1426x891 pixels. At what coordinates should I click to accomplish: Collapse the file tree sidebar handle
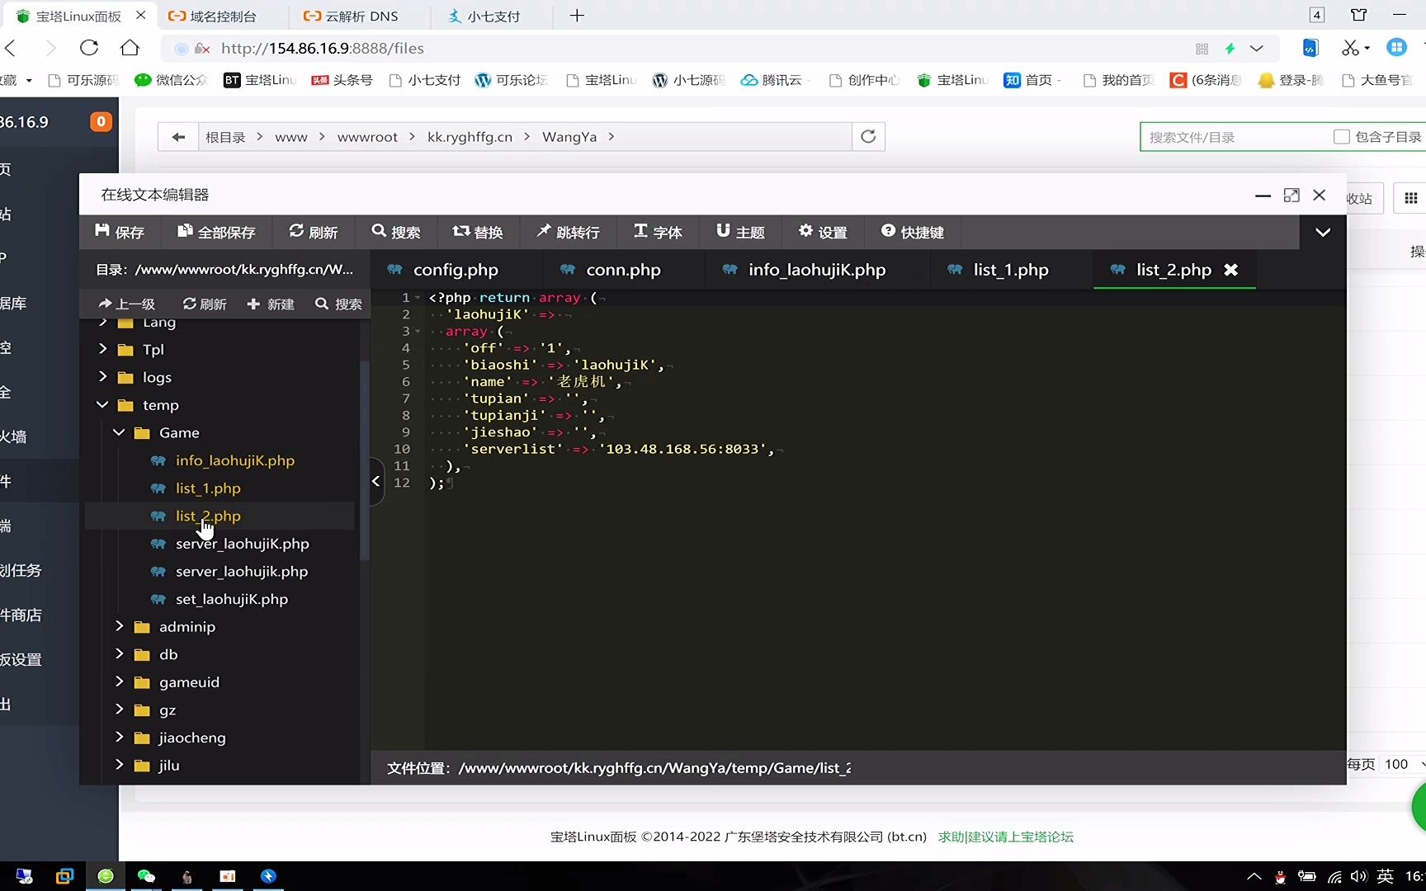click(x=376, y=481)
